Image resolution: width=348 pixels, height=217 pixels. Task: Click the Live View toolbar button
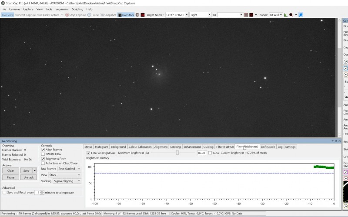tap(7, 15)
